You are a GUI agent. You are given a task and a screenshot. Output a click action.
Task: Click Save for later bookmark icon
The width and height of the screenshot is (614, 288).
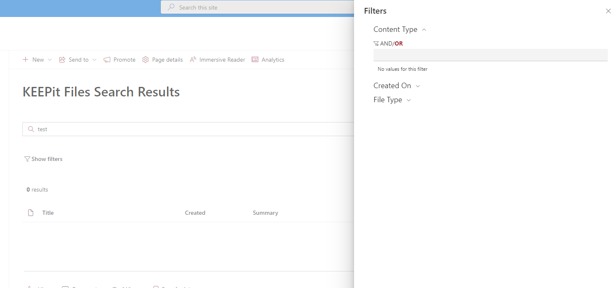(156, 287)
